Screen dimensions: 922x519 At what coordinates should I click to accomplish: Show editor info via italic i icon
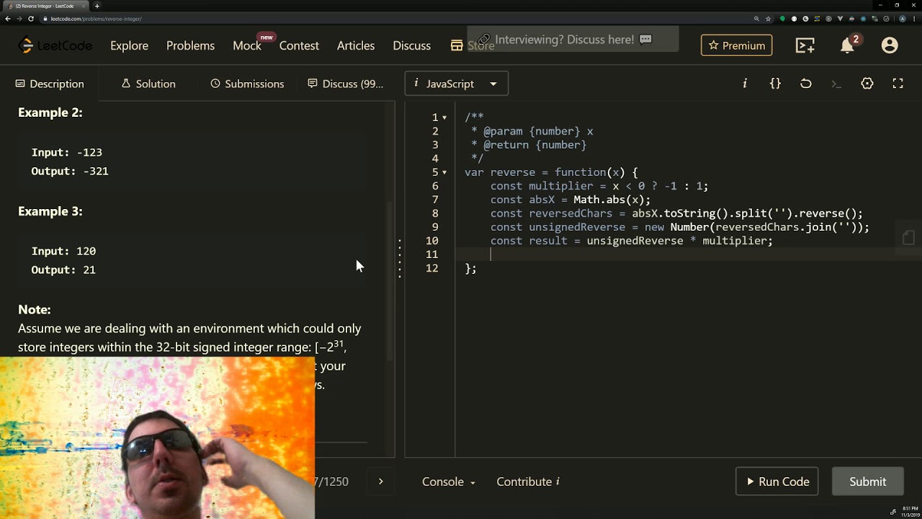745,84
